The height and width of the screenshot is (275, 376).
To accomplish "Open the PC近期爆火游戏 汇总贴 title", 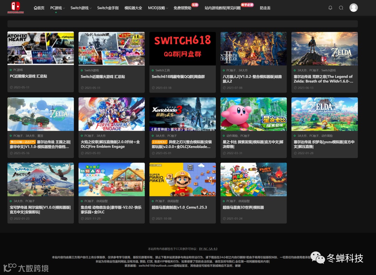I will 28,76.
